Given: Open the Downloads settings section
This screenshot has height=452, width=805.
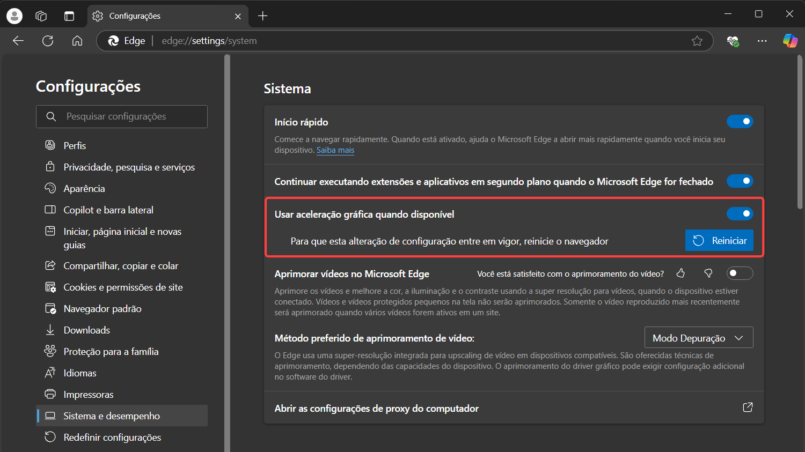Looking at the screenshot, I should pos(87,330).
